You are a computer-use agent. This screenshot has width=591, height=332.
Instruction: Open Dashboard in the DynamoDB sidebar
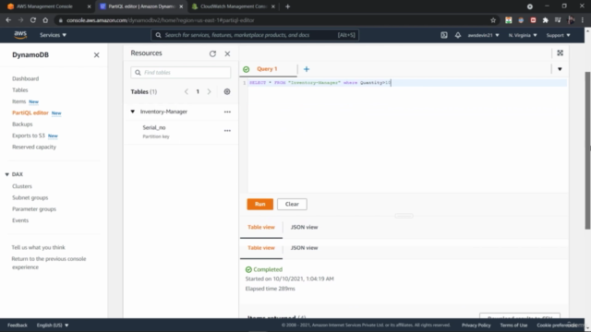25,78
